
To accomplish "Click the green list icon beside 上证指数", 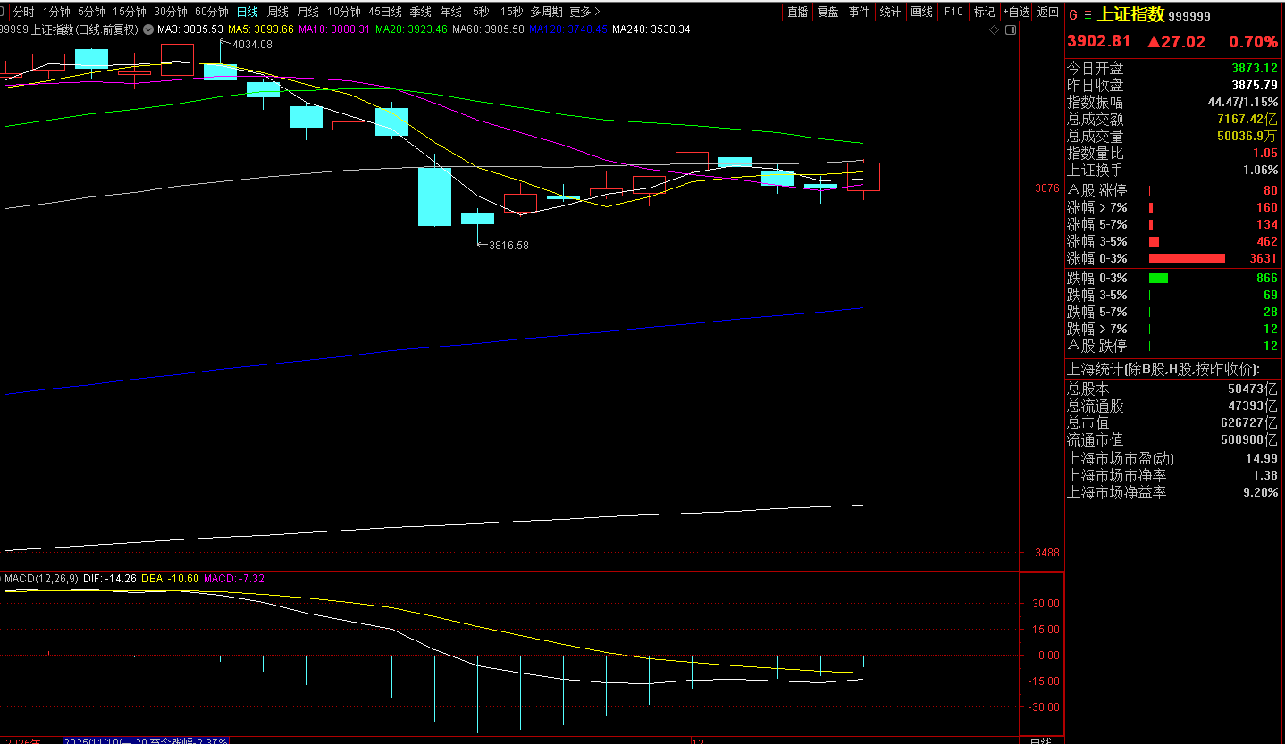I will click(x=1087, y=16).
